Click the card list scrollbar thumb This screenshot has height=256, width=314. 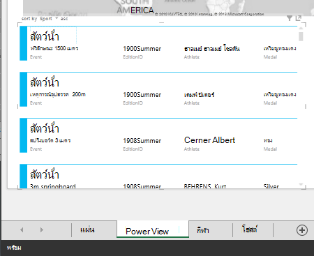[301, 36]
